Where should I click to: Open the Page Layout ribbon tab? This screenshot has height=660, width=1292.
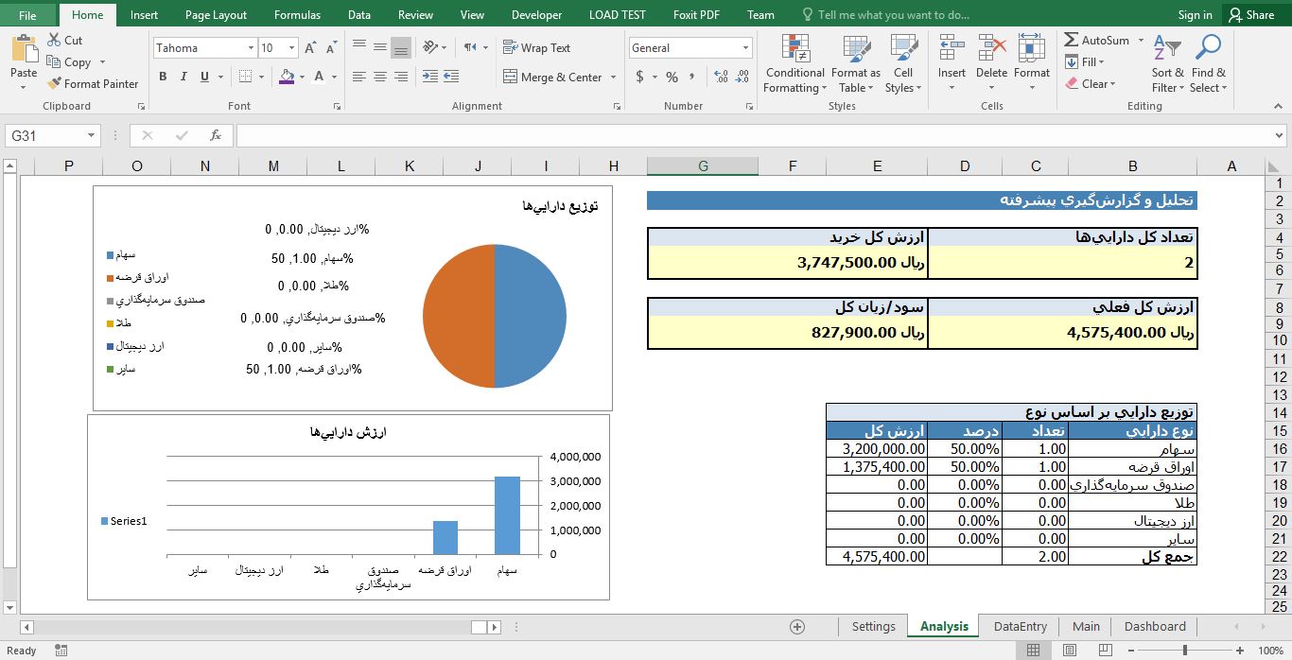216,15
